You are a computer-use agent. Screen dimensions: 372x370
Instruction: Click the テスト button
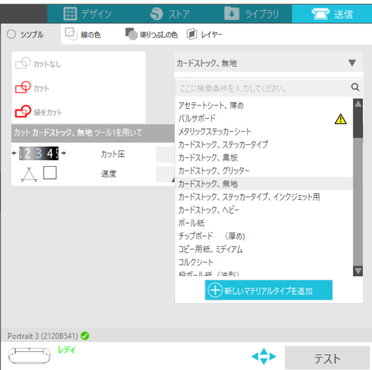(x=327, y=358)
